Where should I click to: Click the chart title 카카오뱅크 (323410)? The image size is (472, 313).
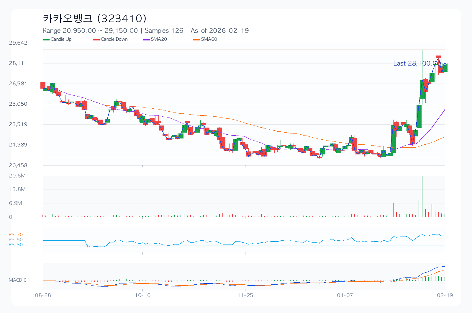click(x=94, y=18)
